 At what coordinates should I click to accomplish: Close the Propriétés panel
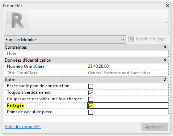(168, 5)
